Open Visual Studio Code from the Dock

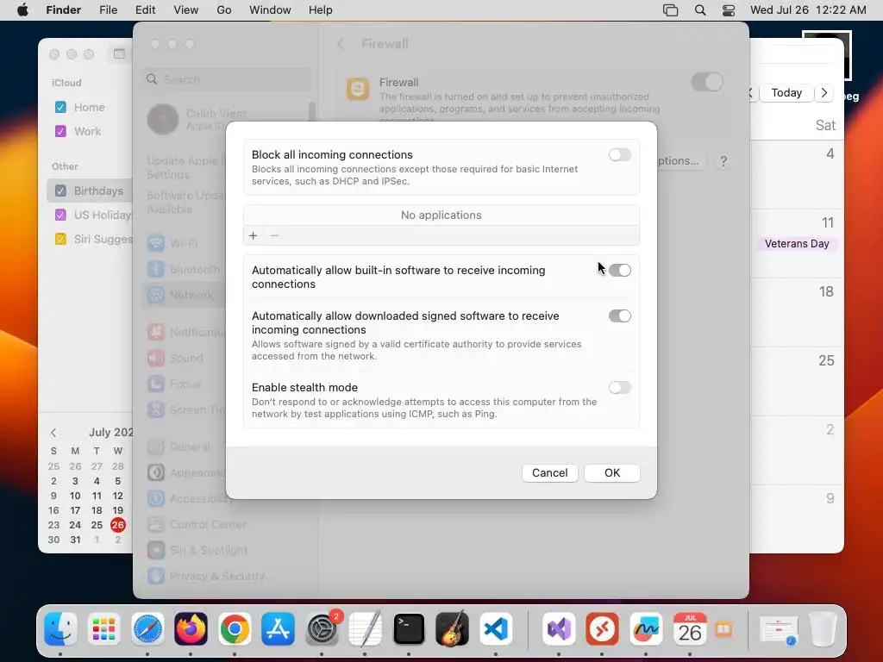(496, 628)
